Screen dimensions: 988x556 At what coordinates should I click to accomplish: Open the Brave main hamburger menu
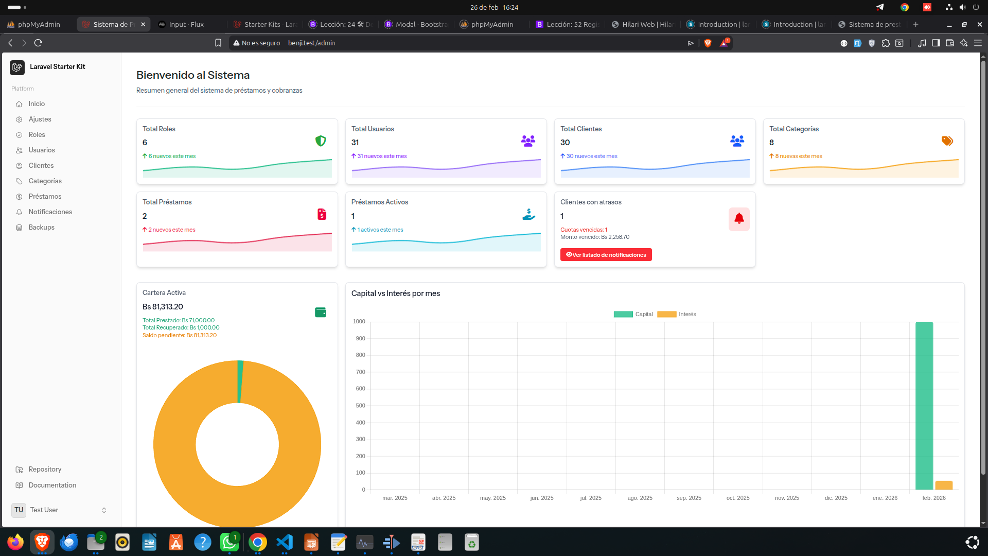(x=978, y=43)
